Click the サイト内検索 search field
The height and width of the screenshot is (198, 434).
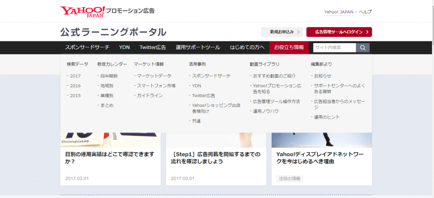tap(334, 47)
